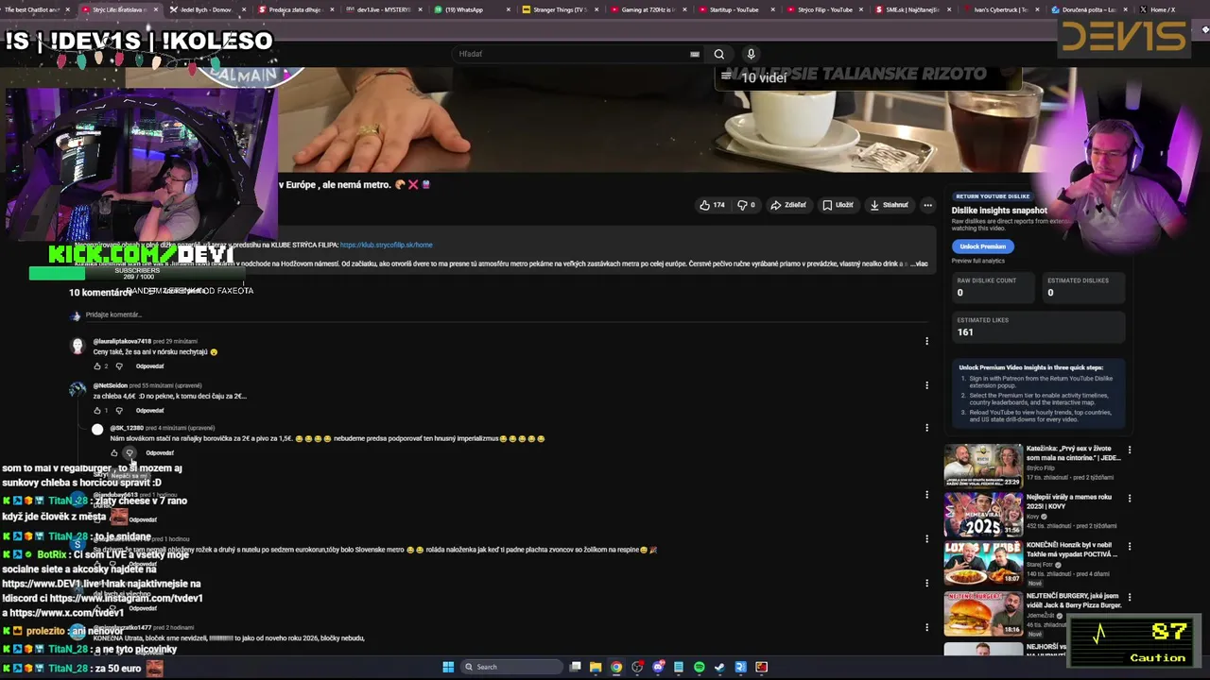Open NEJTENČÍ BURGERY recommended video thumbnail
This screenshot has height=680, width=1210.
(x=983, y=613)
